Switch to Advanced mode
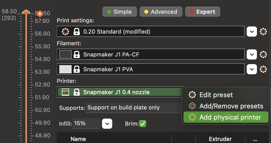This screenshot has height=143, width=271. pos(161,12)
